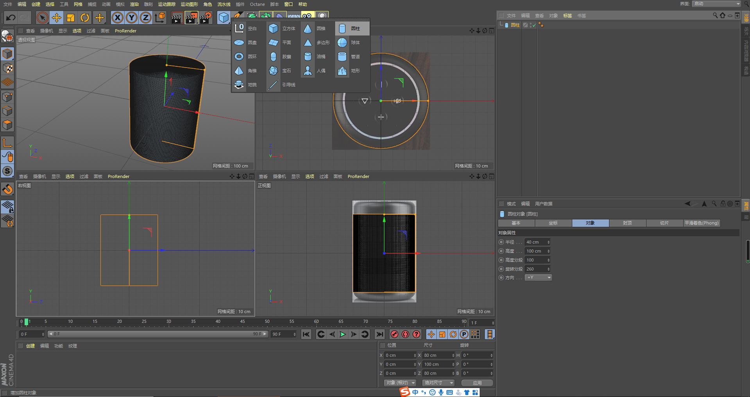
Task: Select the Move tool in top toolbar
Action: click(x=57, y=18)
